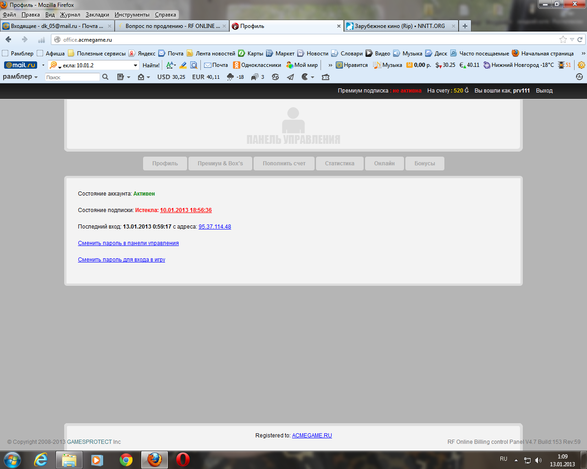Click the Rambler toolbar refresh icon at right
The height and width of the screenshot is (469, 587).
pyautogui.click(x=579, y=77)
